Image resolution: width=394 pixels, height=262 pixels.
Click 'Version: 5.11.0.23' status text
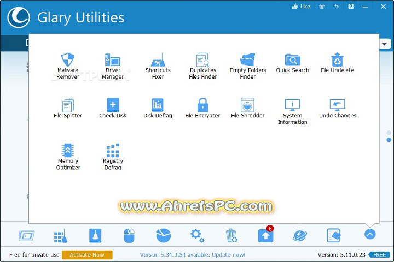pyautogui.click(x=341, y=255)
